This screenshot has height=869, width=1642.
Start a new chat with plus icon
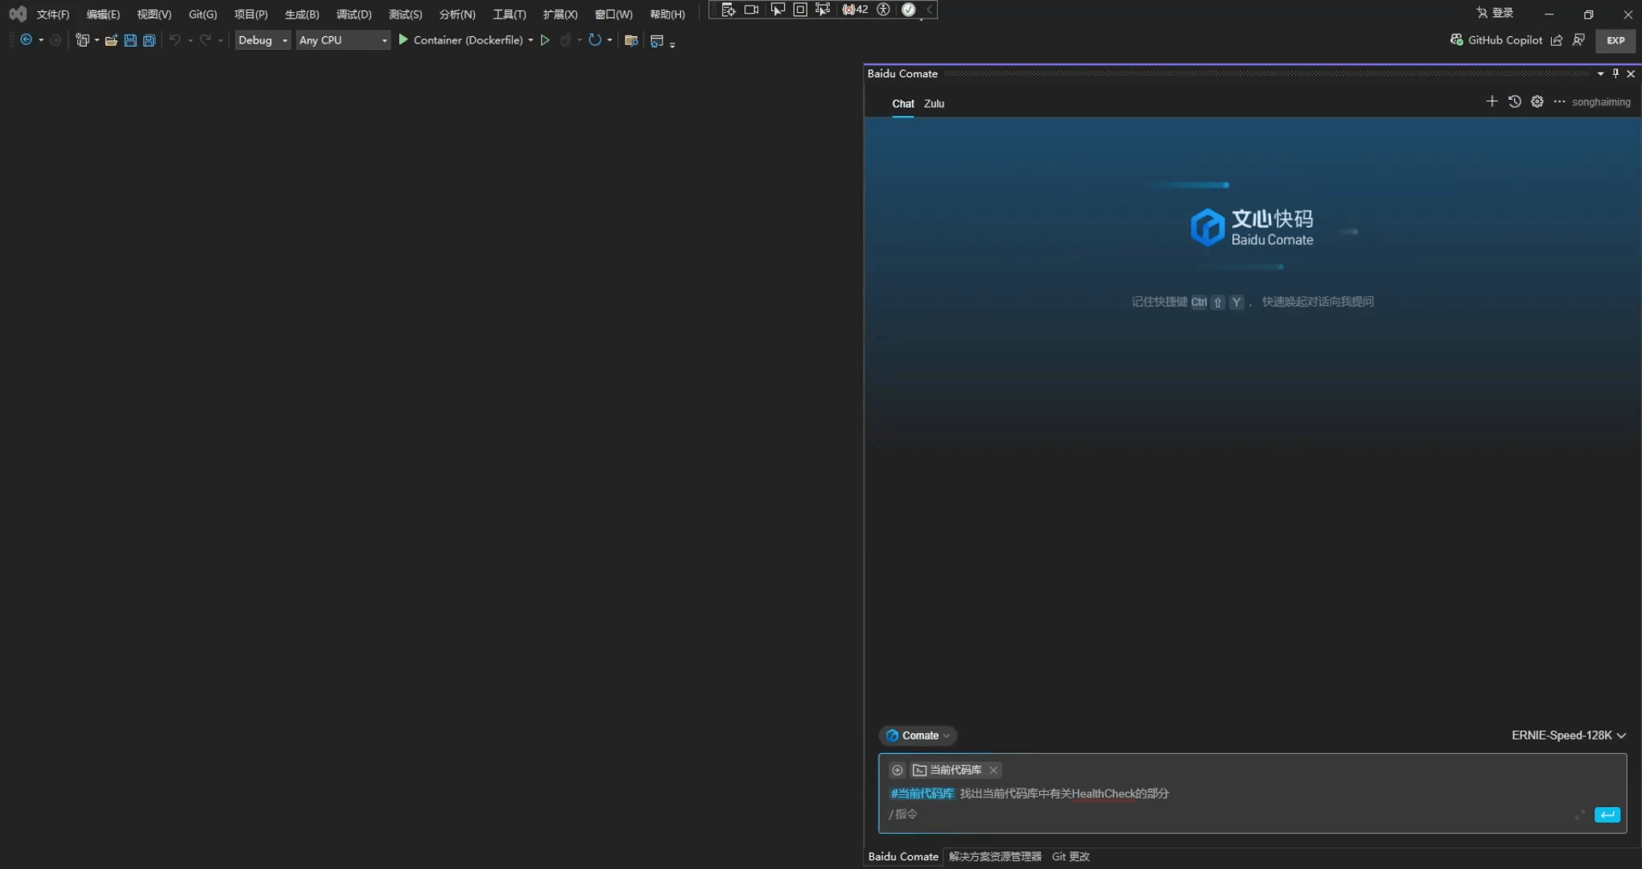[x=1491, y=101]
